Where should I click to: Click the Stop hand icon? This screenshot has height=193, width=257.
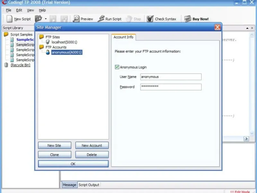pos(129,19)
